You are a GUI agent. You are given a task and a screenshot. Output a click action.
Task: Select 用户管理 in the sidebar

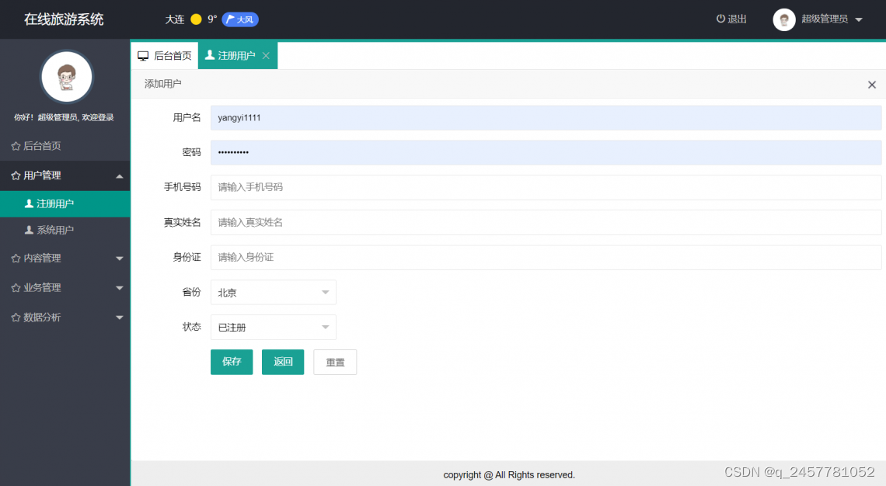pos(65,175)
